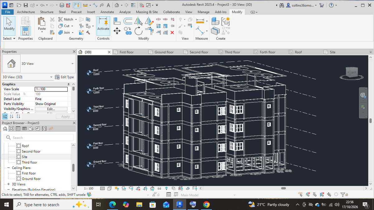Open the Architecture ribbon tab

[x=26, y=12]
